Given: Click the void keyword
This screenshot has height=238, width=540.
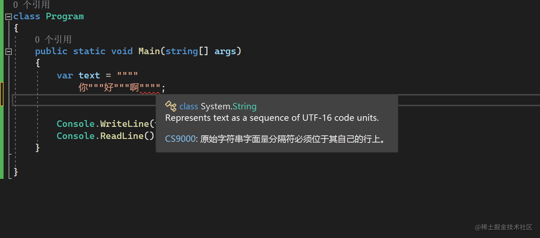Looking at the screenshot, I should click(122, 51).
